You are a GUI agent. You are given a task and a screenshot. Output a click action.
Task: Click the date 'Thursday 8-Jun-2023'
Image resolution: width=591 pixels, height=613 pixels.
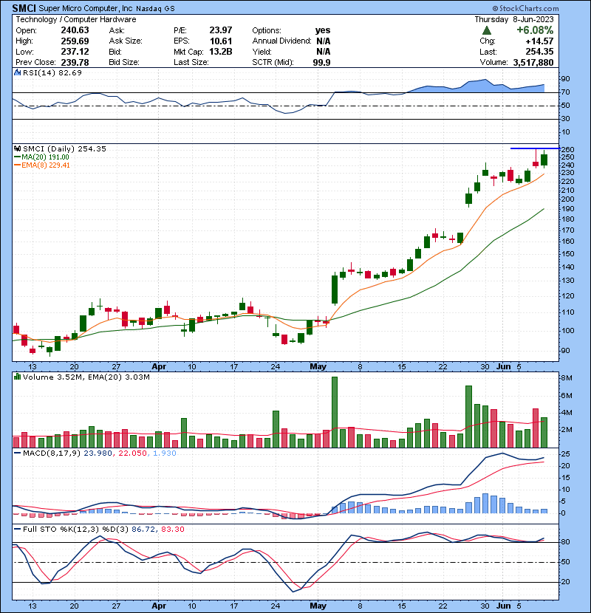514,19
